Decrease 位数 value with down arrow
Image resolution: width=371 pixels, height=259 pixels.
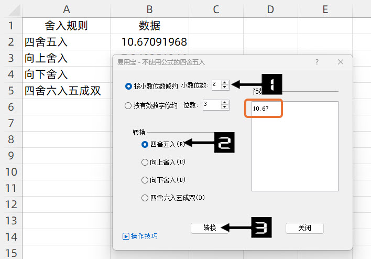pyautogui.click(x=225, y=107)
